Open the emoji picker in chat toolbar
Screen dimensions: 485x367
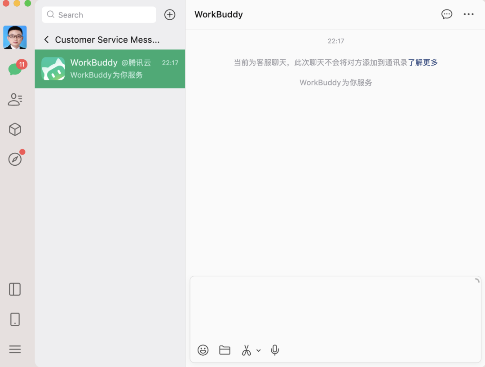point(203,350)
